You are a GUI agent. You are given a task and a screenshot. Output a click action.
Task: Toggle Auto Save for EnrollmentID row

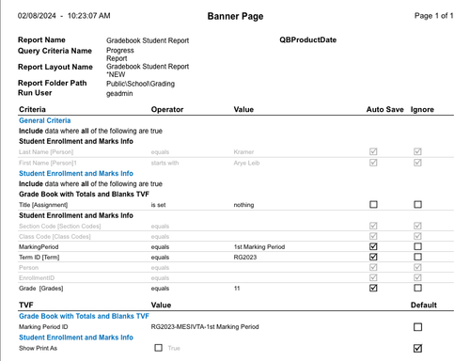click(373, 277)
